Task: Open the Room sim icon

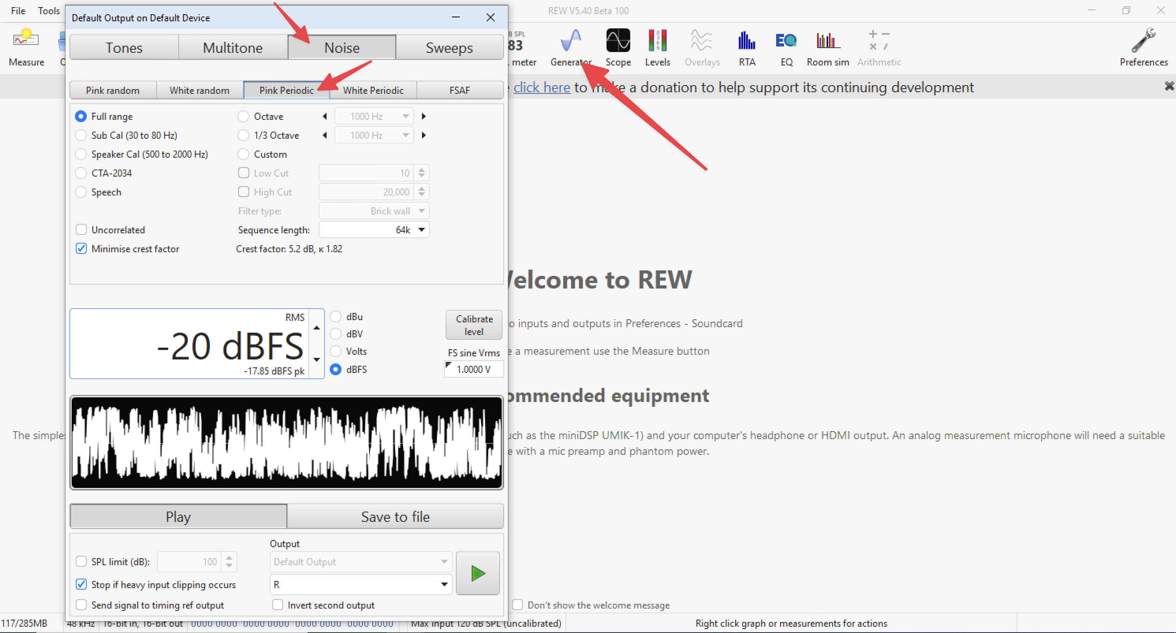Action: (x=827, y=41)
